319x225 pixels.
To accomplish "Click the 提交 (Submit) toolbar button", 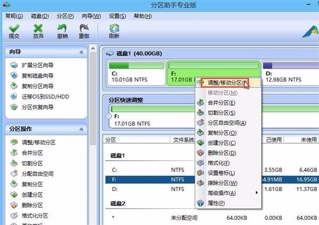I will [14, 31].
